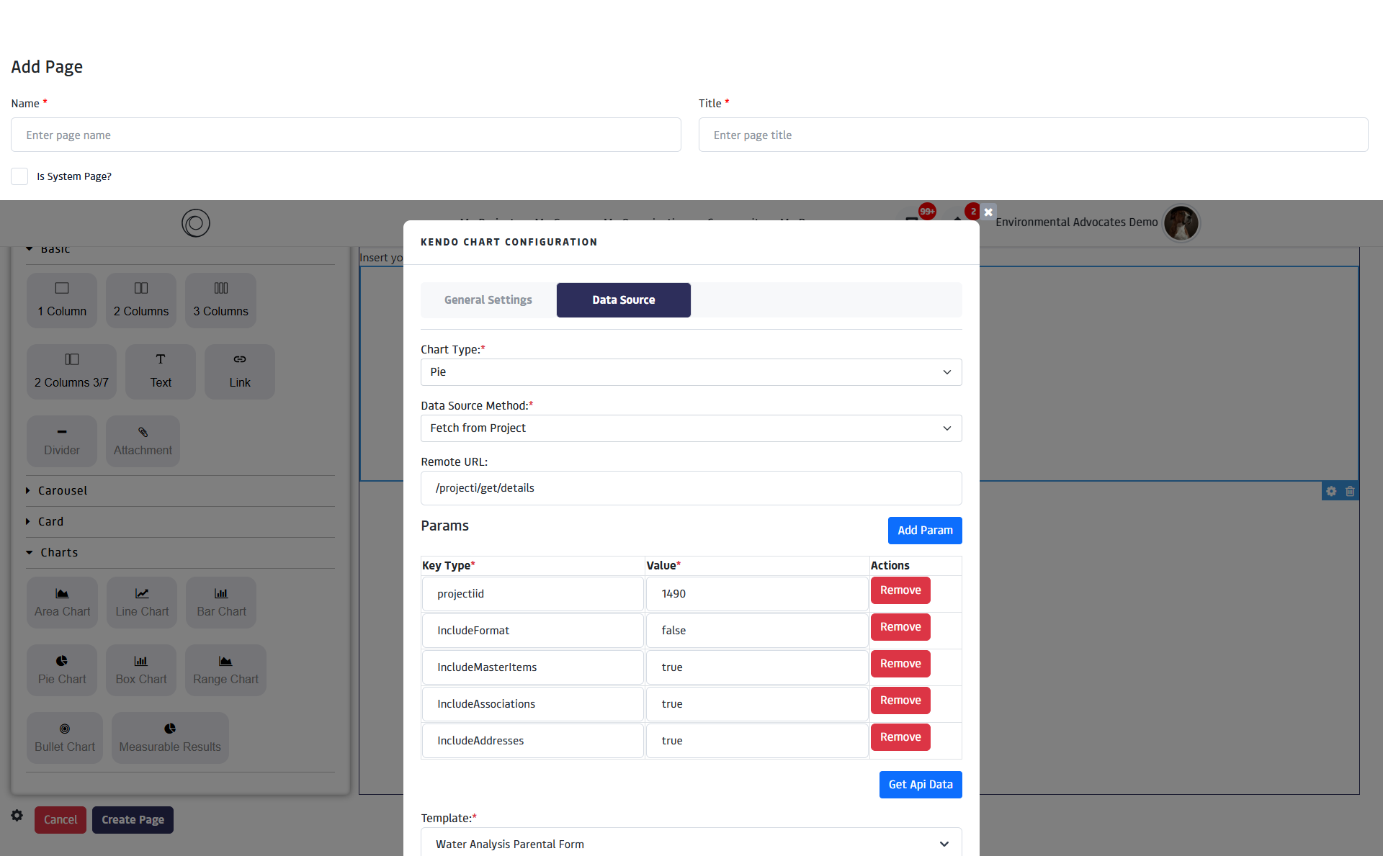This screenshot has width=1383, height=856.
Task: Switch to the General Settings tab
Action: pos(488,300)
